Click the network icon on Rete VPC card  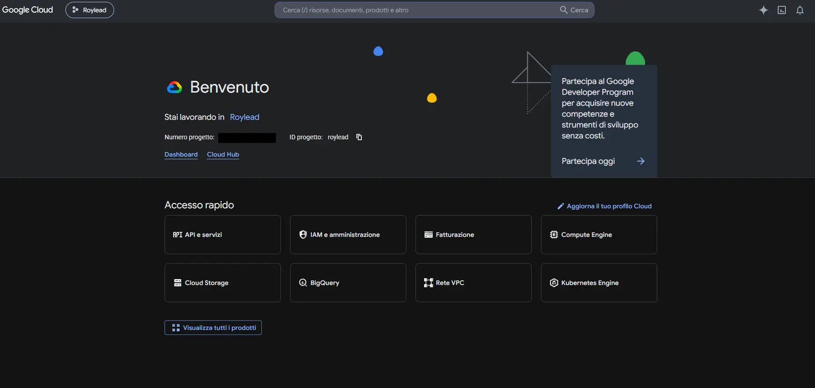[x=429, y=283]
